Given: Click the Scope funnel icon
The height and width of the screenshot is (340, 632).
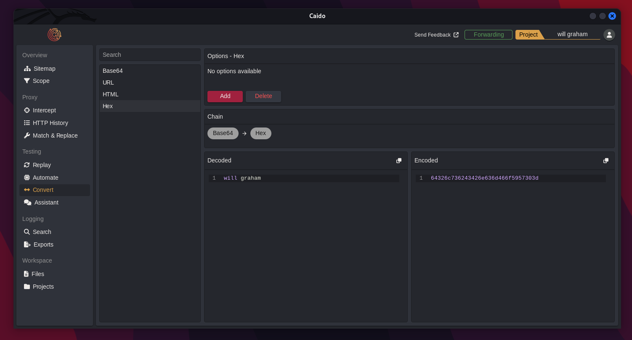Looking at the screenshot, I should coord(27,81).
